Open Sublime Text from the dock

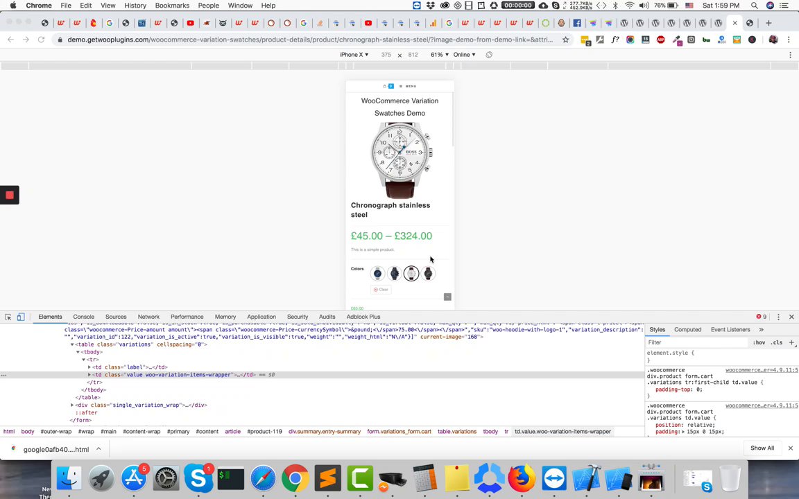(x=327, y=478)
